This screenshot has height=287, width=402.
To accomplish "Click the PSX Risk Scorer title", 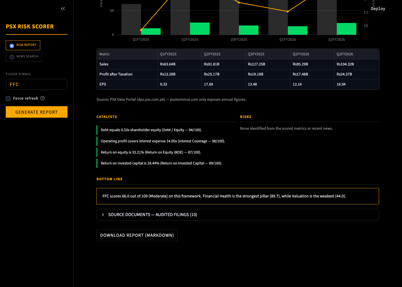I will pos(30,26).
